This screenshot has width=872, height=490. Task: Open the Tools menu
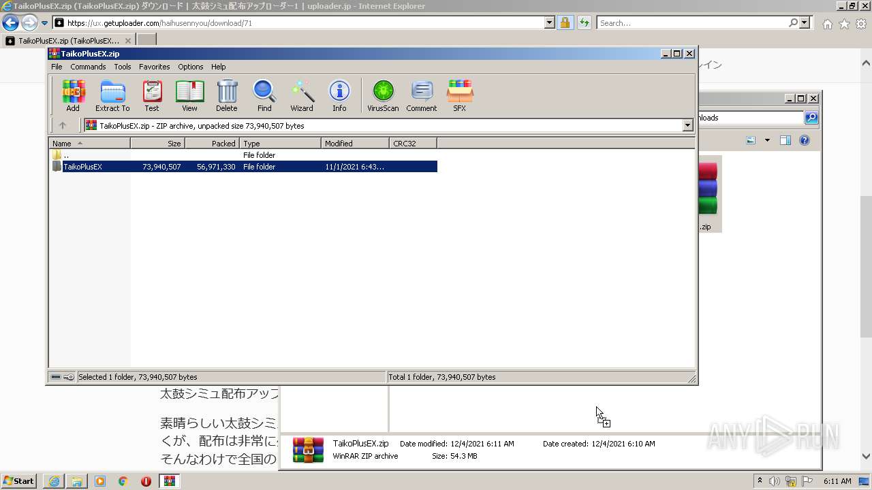(123, 67)
